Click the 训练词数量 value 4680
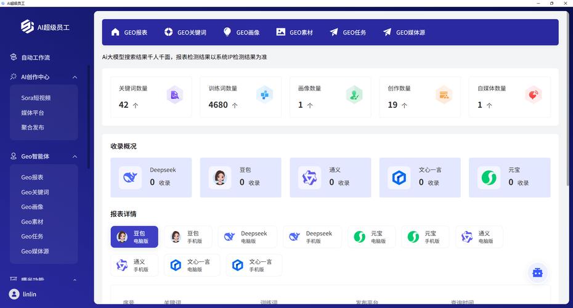The width and height of the screenshot is (573, 308). point(218,105)
